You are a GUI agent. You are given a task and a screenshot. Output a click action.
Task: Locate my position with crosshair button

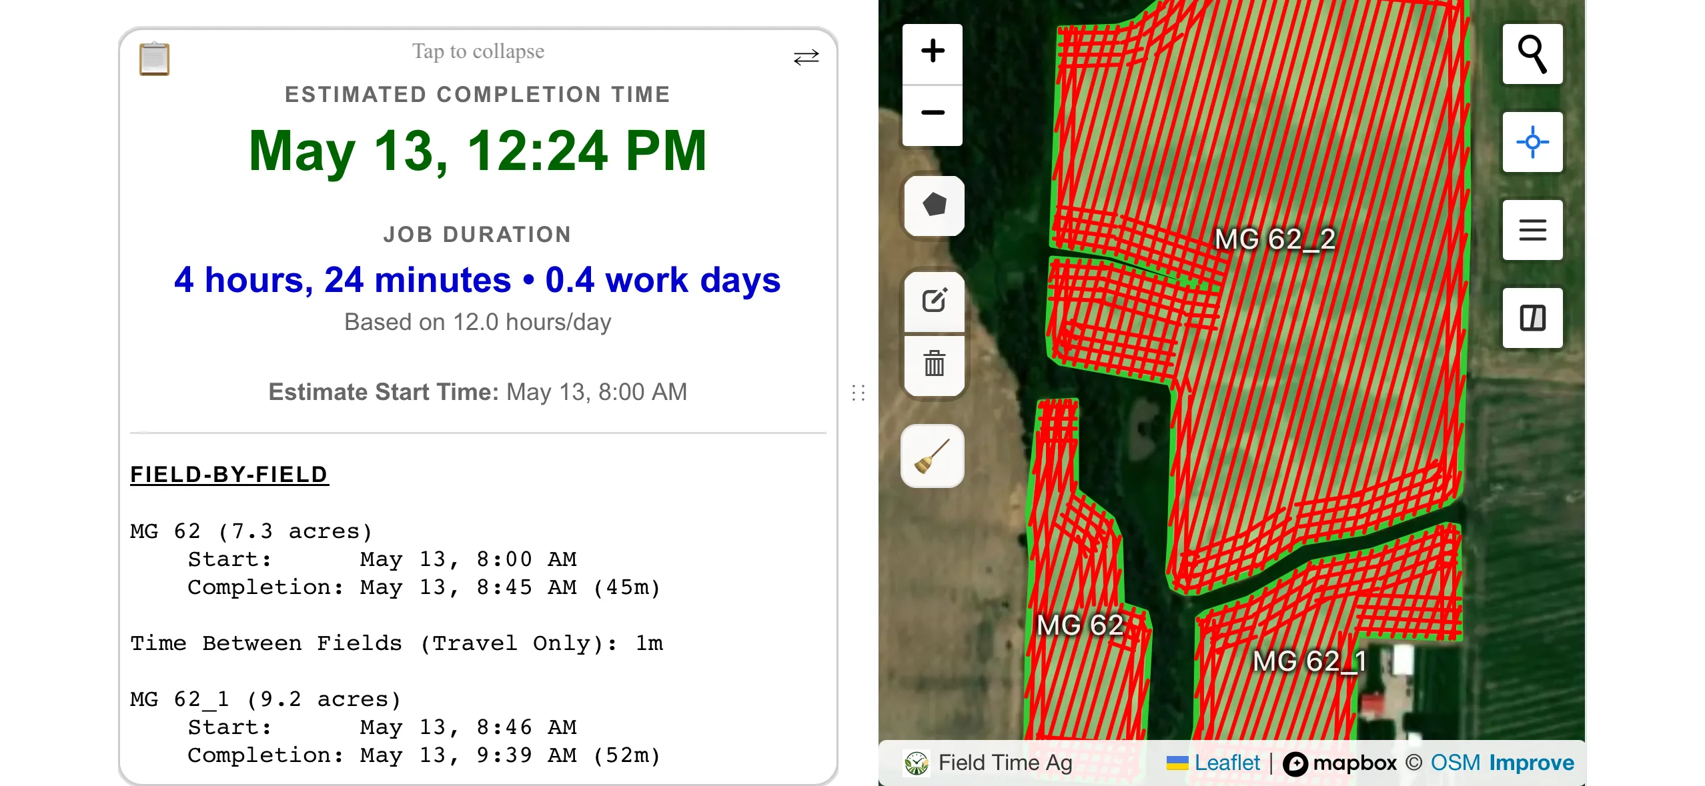tap(1532, 142)
